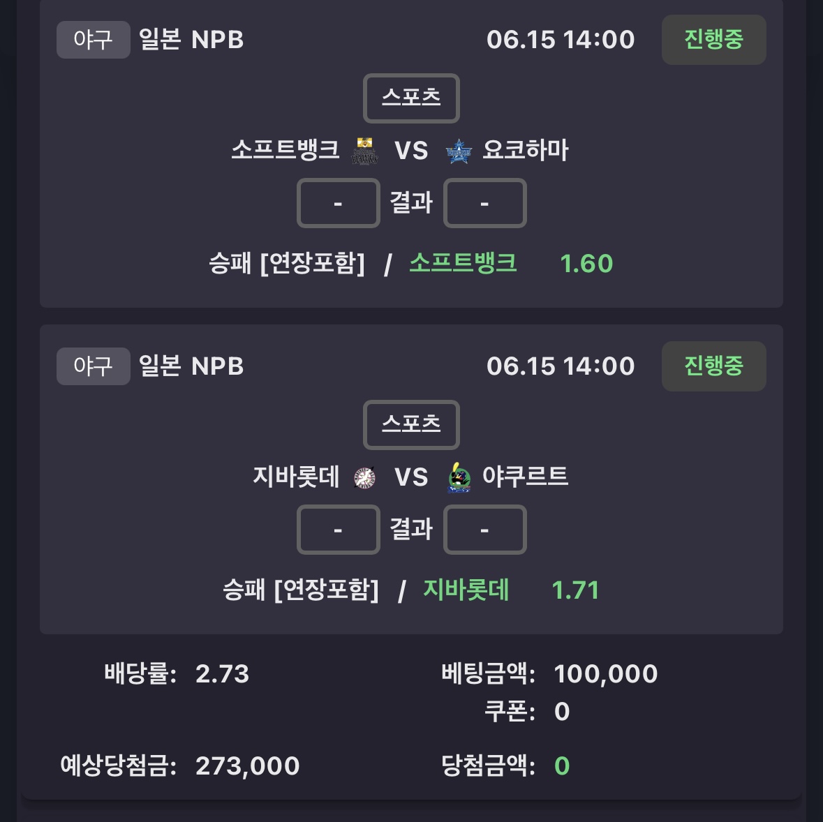Click Chiba Lotte's result score box

click(338, 530)
